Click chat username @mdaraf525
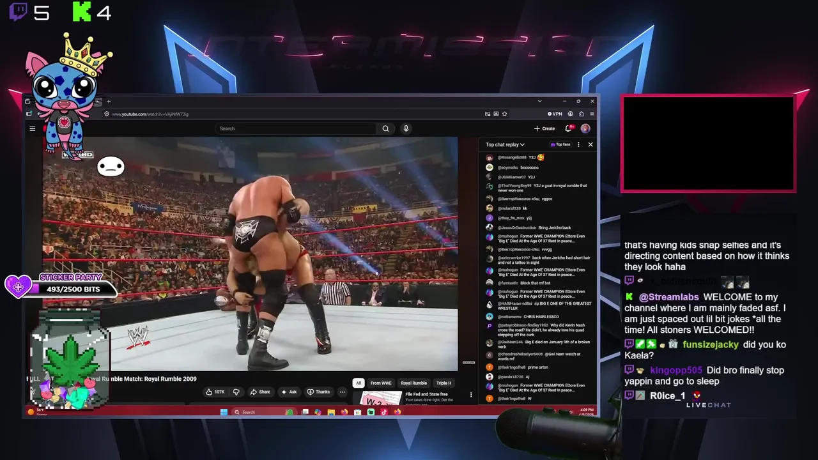 509,208
